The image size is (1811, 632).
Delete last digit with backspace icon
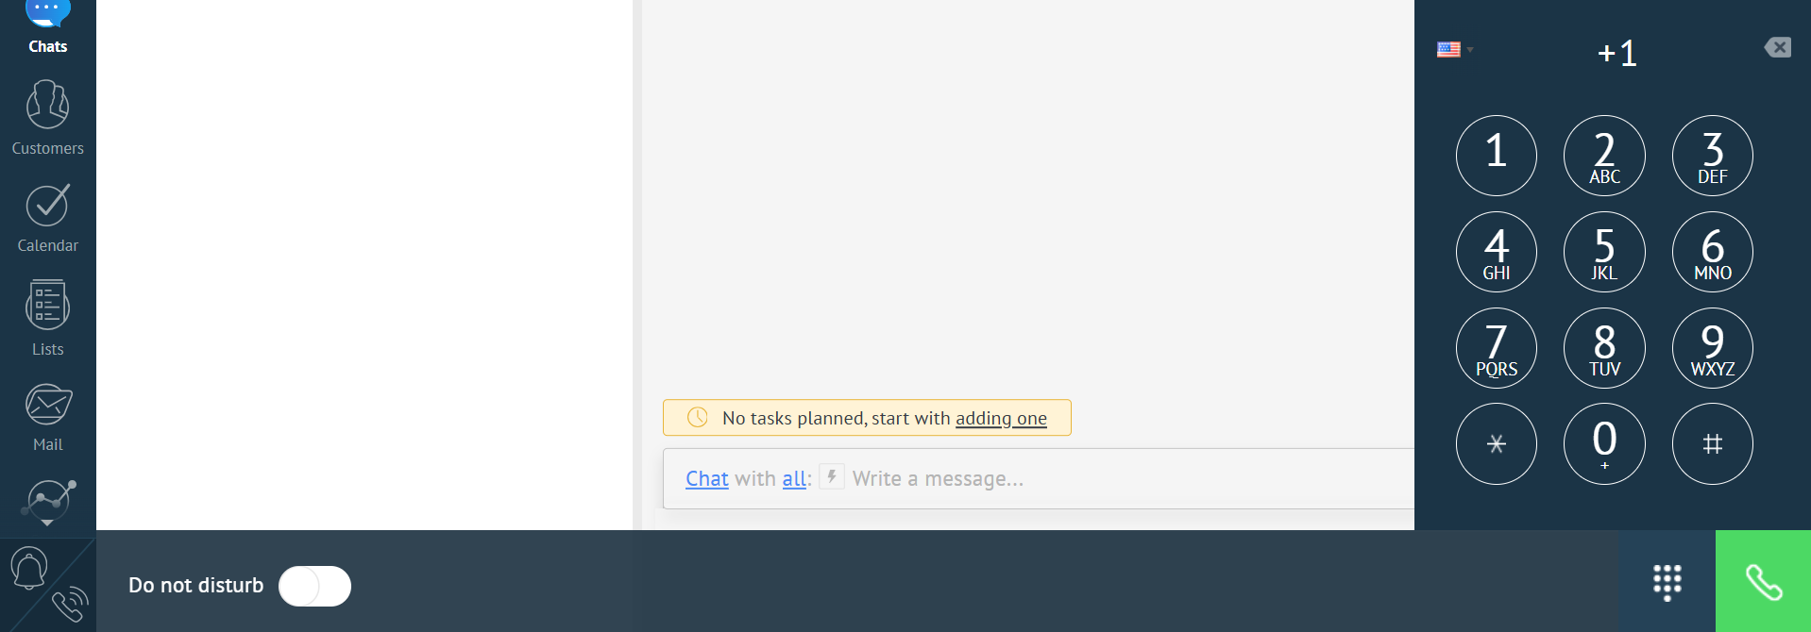1777,47
